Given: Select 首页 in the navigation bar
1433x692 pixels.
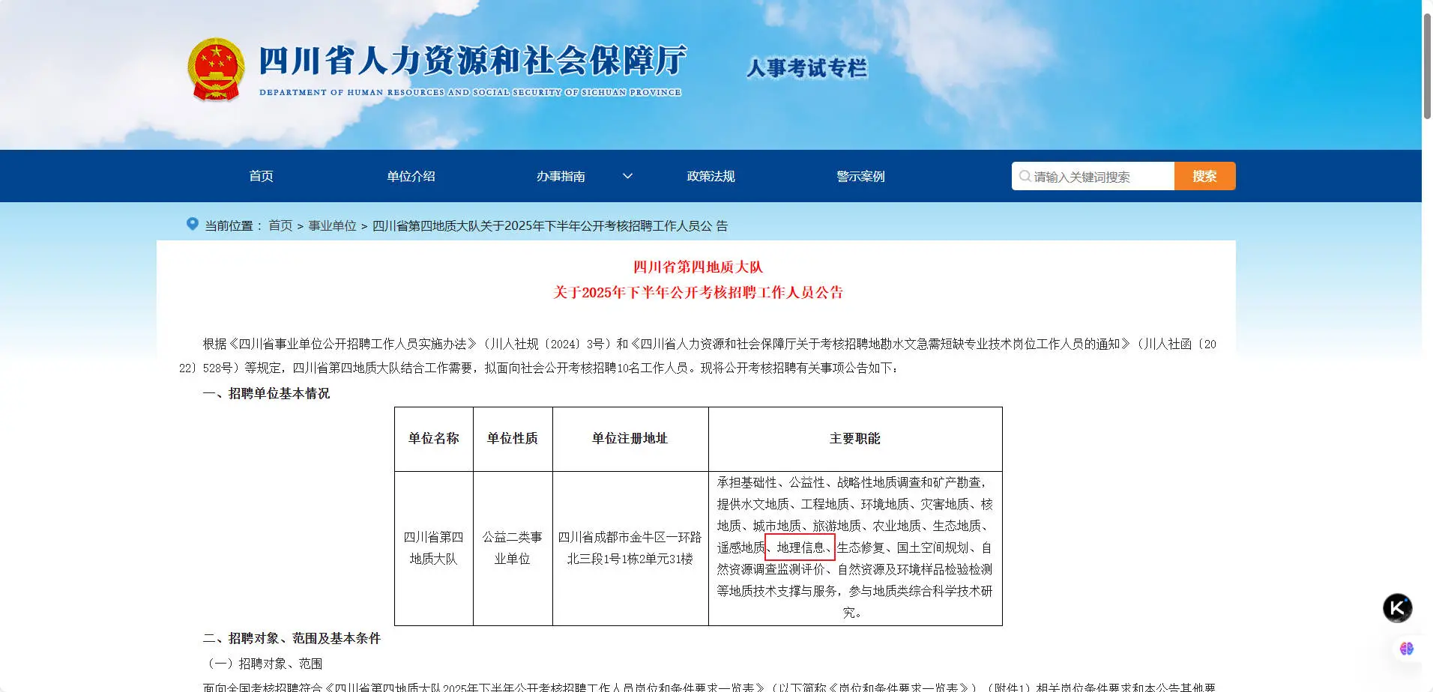Looking at the screenshot, I should click(260, 176).
